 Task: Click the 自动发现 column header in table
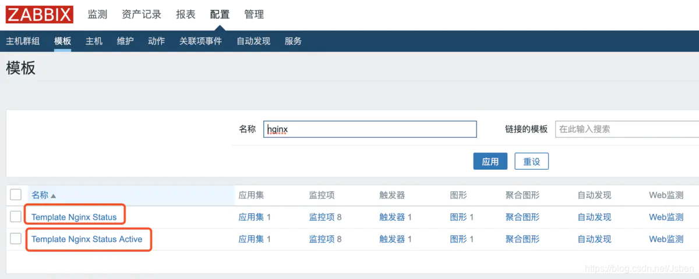tap(594, 195)
